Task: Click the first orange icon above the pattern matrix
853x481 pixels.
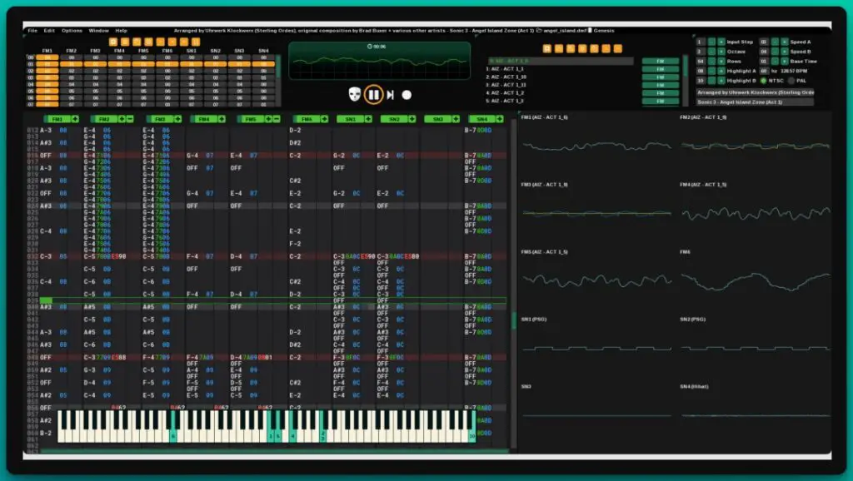Action: point(112,40)
